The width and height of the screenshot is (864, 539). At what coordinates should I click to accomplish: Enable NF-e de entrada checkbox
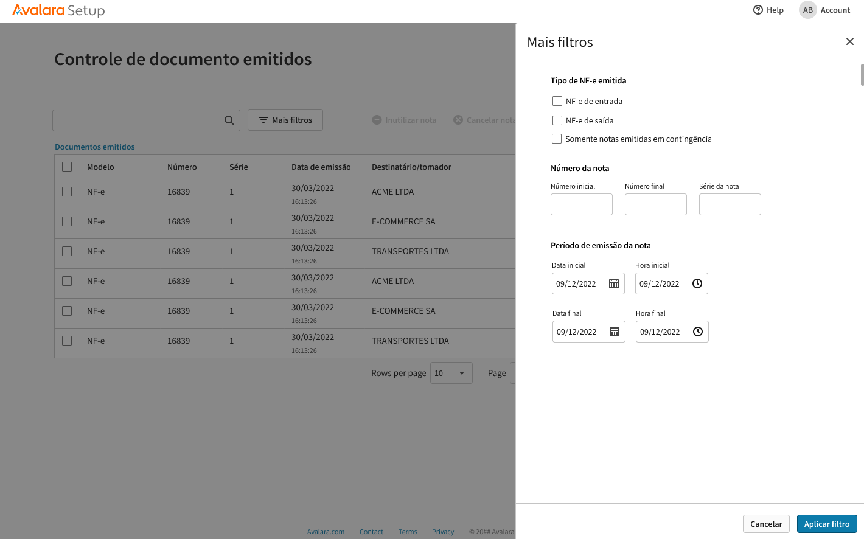[557, 101]
